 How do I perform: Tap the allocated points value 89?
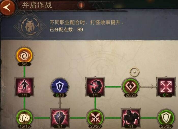point(80,30)
